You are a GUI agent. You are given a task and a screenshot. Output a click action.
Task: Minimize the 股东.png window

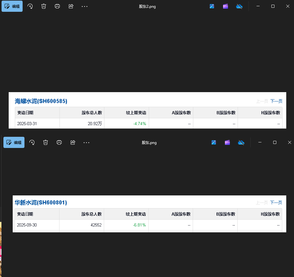click(x=260, y=142)
